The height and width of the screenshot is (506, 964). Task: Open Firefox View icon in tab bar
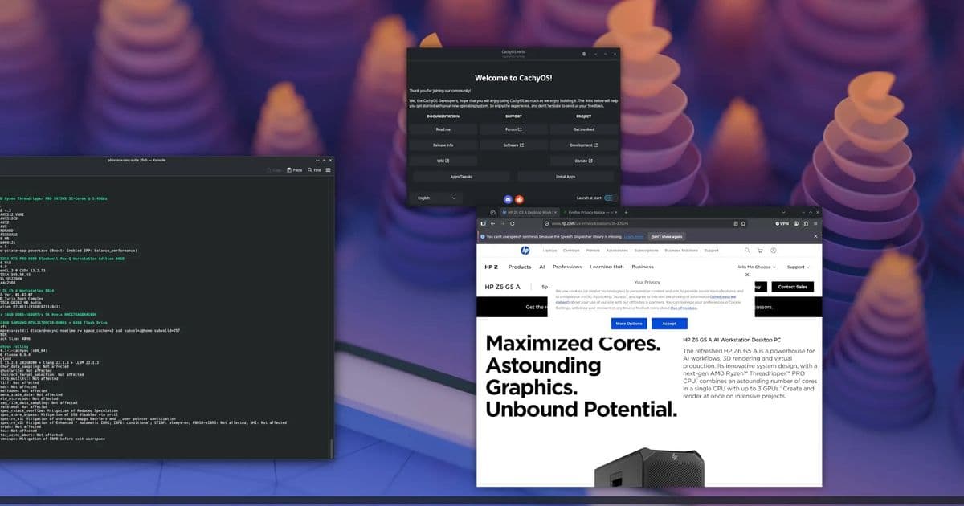[x=492, y=212]
